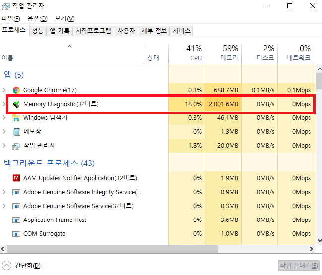Image resolution: width=322 pixels, height=275 pixels.
Task: Click the 간단히 collapse arrow icon
Action: (x=6, y=266)
